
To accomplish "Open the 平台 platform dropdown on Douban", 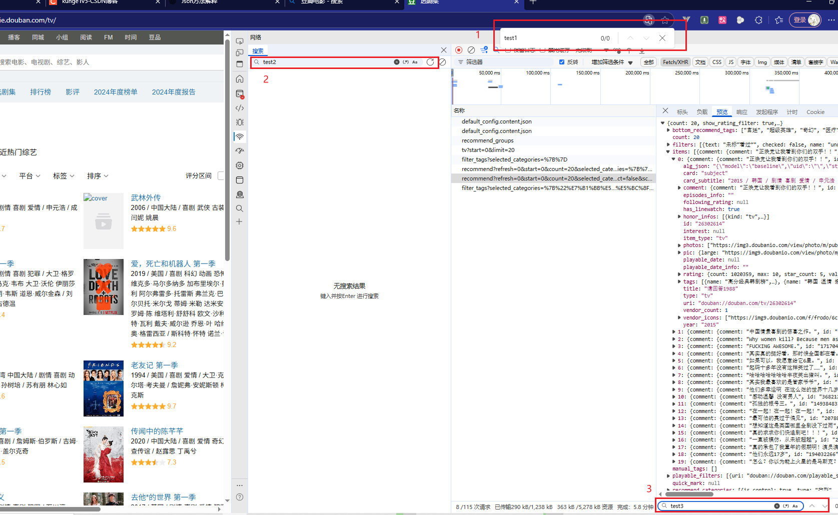I will click(30, 175).
